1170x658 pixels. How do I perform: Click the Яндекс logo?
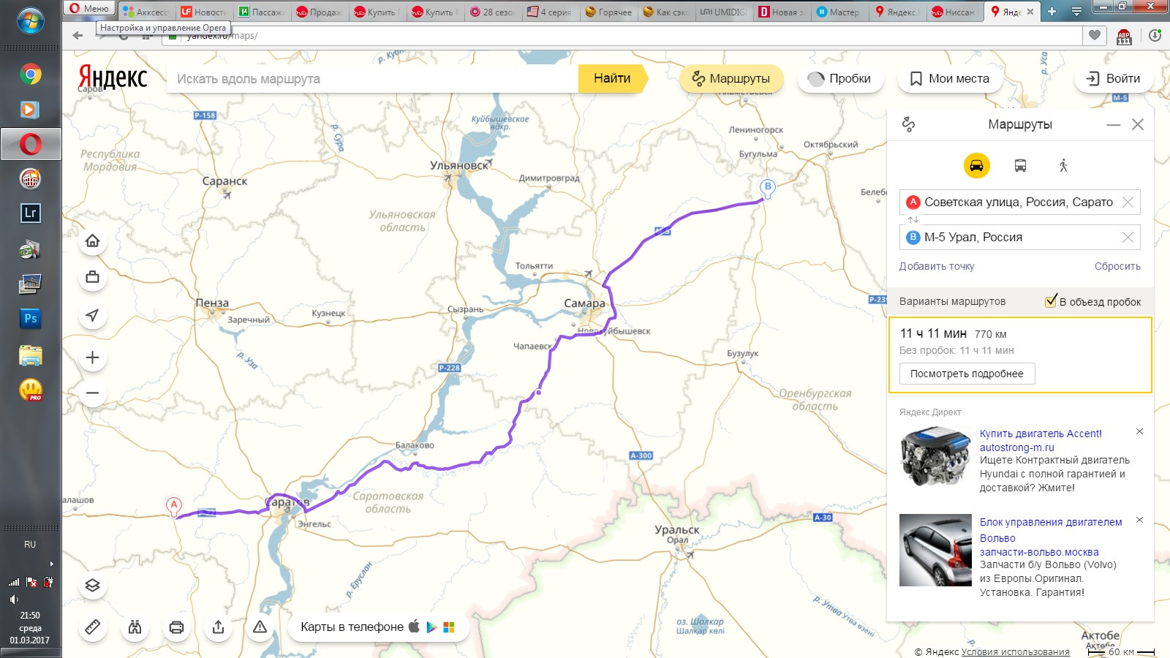[113, 77]
